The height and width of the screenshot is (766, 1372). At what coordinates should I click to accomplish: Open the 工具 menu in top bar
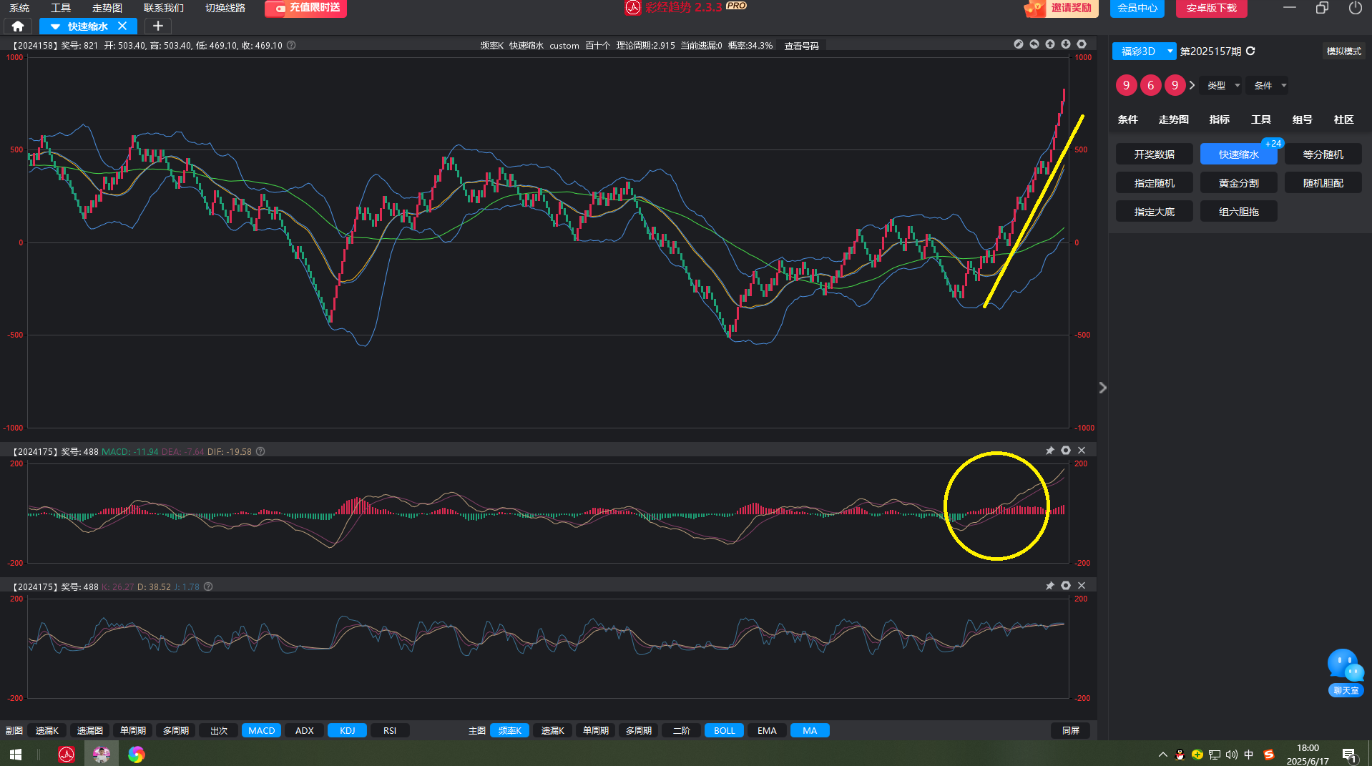(x=61, y=8)
